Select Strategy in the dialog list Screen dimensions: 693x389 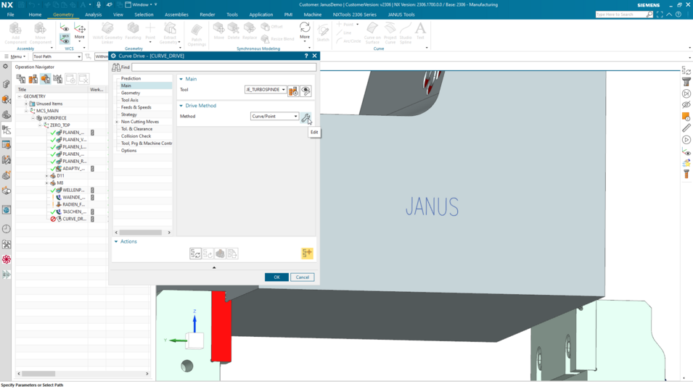point(129,114)
